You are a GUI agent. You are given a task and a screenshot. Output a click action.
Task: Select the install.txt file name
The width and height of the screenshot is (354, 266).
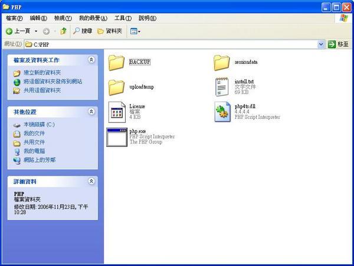coord(244,82)
